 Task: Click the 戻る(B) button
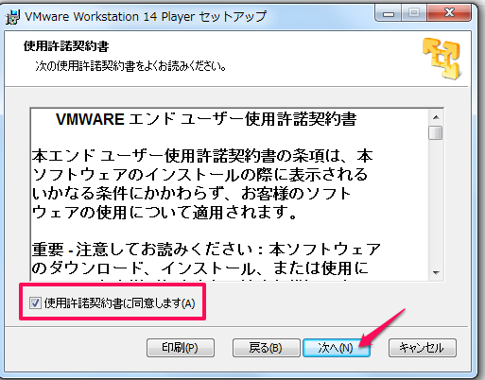267,348
